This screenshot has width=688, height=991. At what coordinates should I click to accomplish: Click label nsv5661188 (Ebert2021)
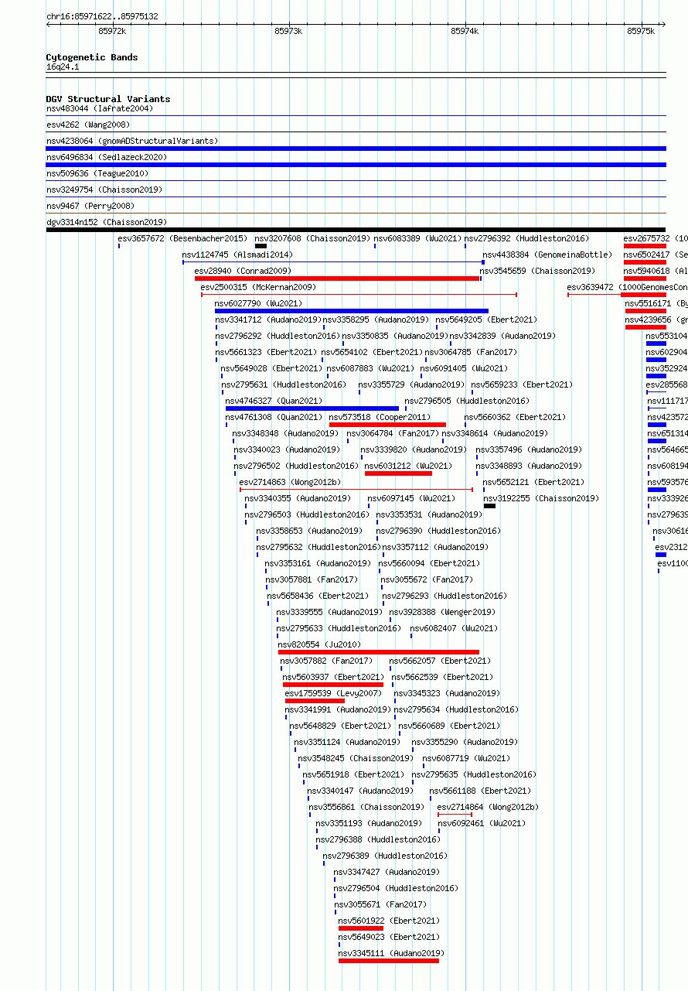[481, 791]
